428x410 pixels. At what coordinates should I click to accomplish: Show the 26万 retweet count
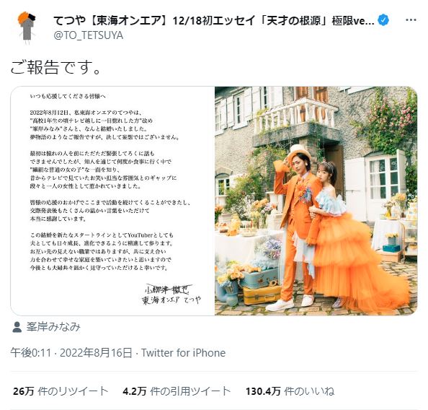click(24, 391)
